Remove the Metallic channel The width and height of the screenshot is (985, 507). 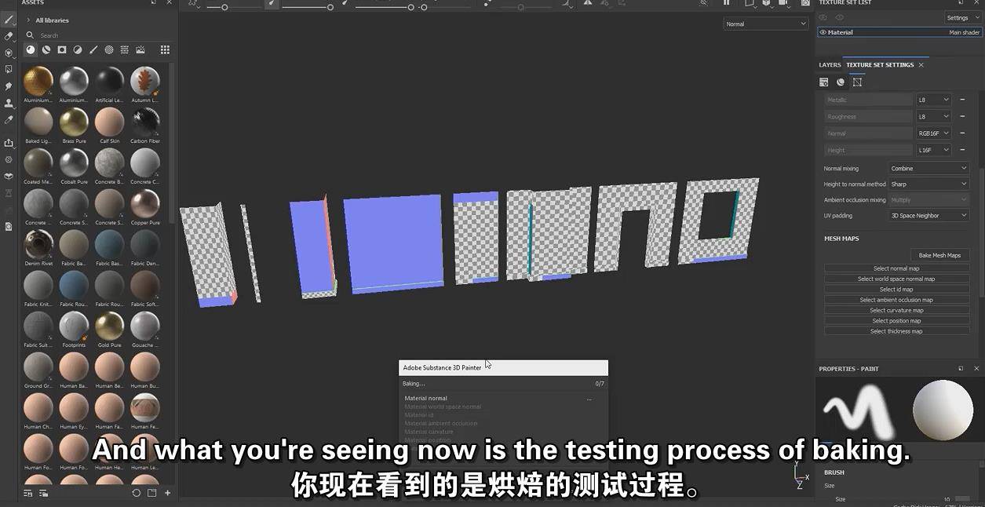[x=962, y=100]
